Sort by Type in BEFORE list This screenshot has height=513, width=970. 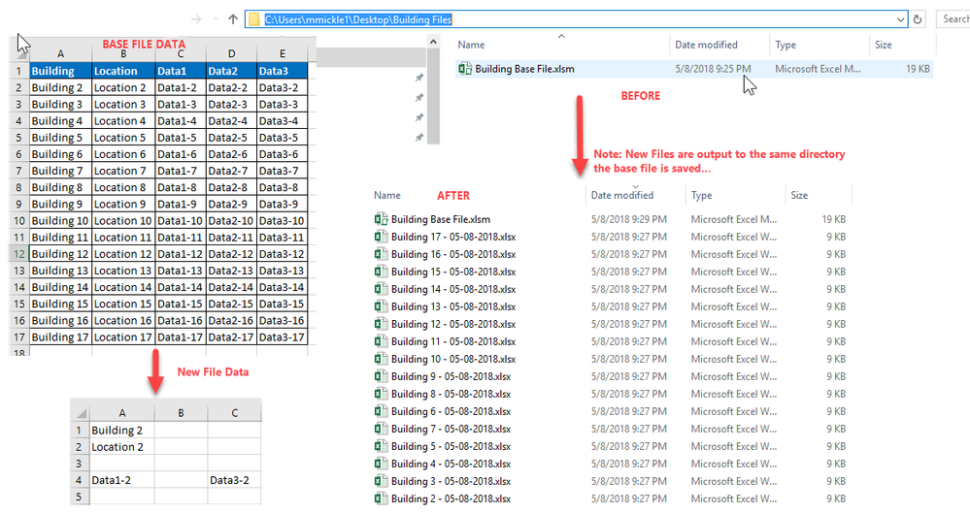pos(786,45)
